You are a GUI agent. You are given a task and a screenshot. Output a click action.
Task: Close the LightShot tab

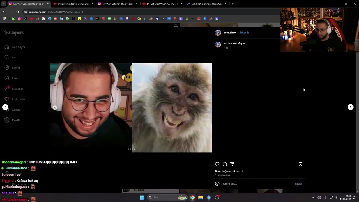226,4
